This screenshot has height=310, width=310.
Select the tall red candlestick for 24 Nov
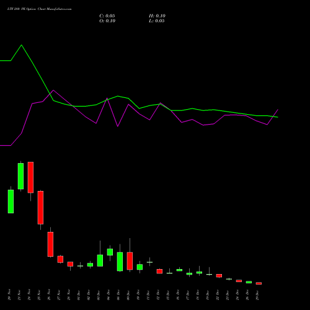coord(30,177)
